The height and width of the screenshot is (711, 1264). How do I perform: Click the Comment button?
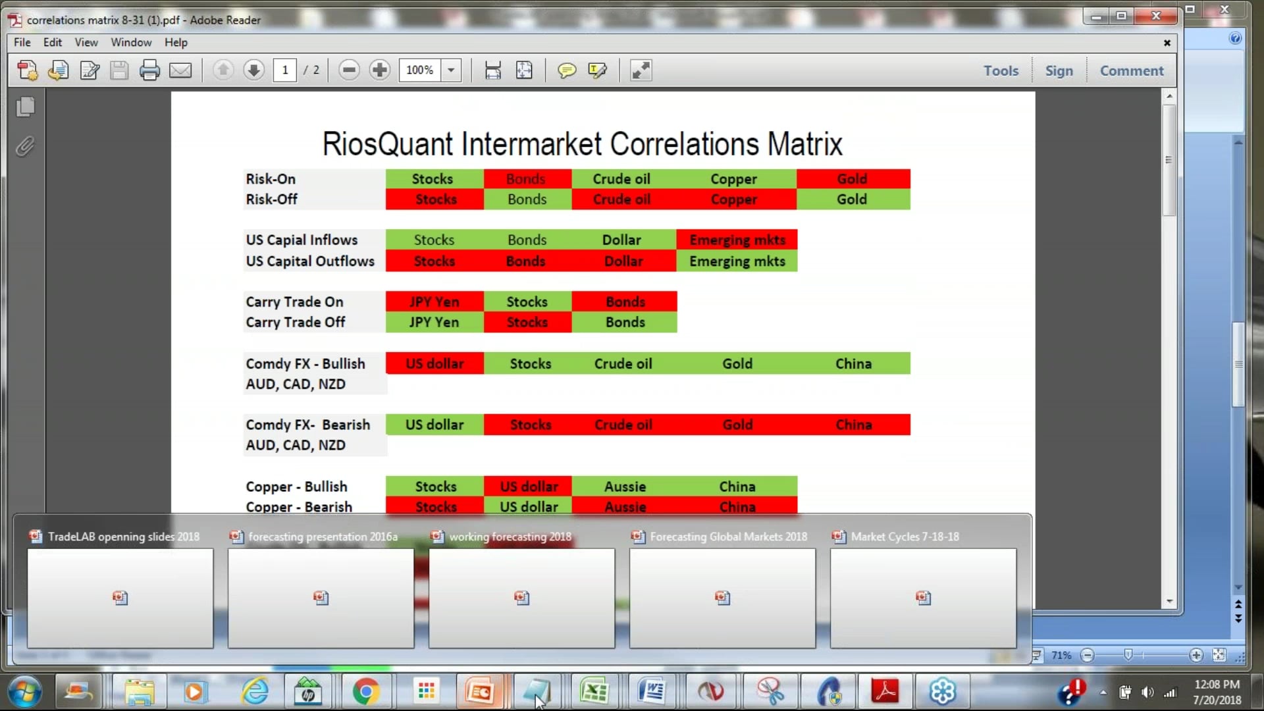(x=1131, y=70)
